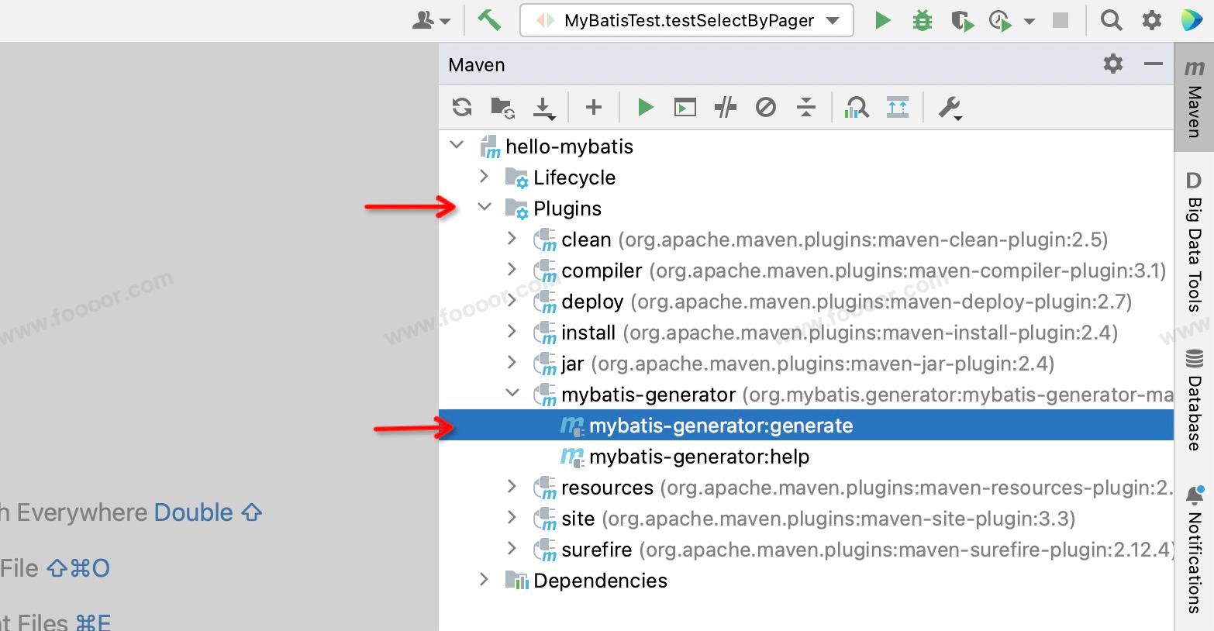Open Maven Settings wrench icon
The image size is (1214, 631).
click(950, 107)
